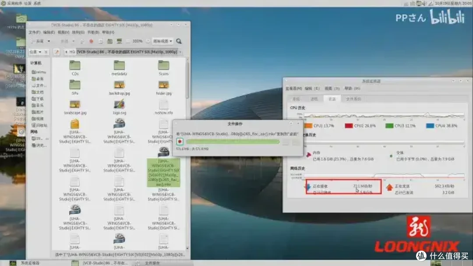Select 音乐 in the sidebar
473x266 pixels.
[38, 105]
